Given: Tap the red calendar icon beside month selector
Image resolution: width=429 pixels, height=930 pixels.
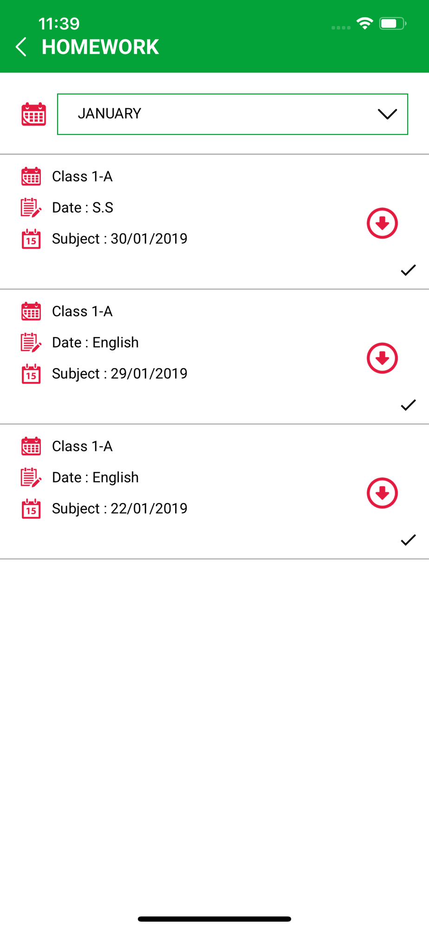Looking at the screenshot, I should (33, 114).
